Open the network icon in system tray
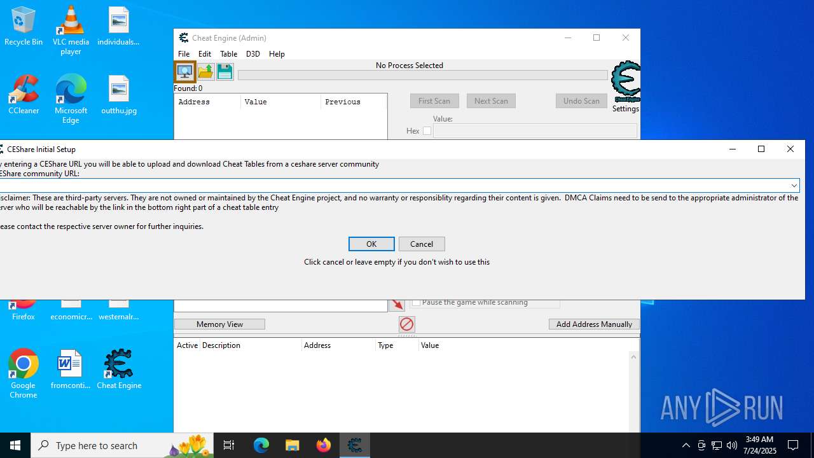814x458 pixels. tap(717, 445)
